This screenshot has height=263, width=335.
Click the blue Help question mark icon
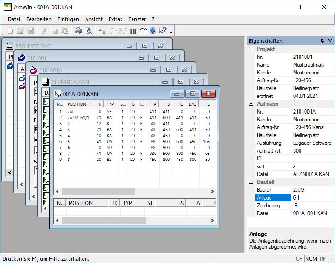pyautogui.click(x=153, y=30)
